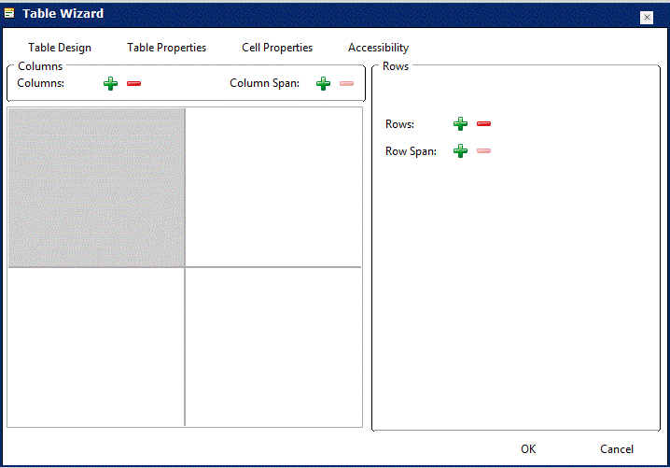670x468 pixels.
Task: Cancel the Table Wizard dialog
Action: pyautogui.click(x=617, y=449)
